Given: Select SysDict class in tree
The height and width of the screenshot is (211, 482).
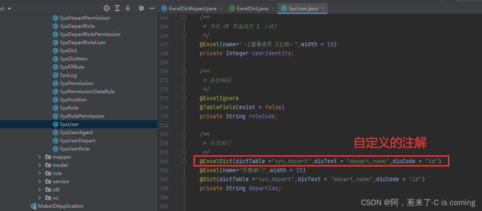Looking at the screenshot, I should (x=69, y=50).
